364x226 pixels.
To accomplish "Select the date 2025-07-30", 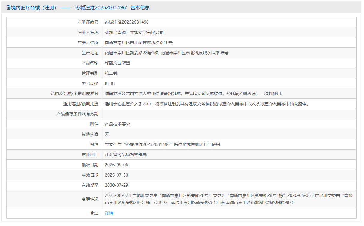I will point(117,175).
